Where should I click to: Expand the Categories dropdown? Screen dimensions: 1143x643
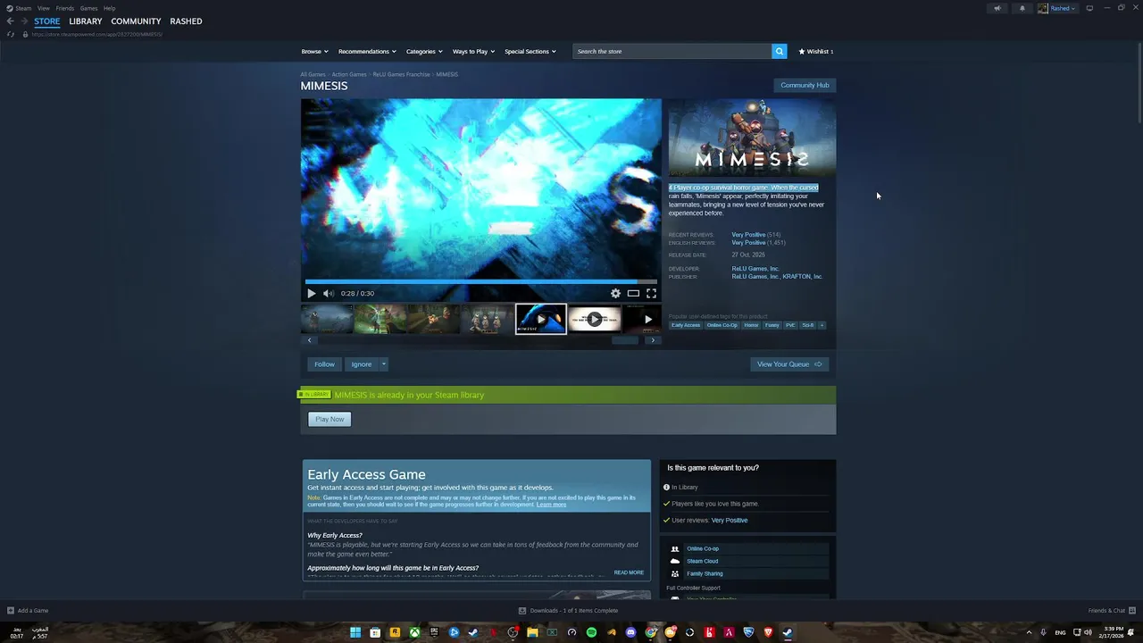[x=424, y=51]
